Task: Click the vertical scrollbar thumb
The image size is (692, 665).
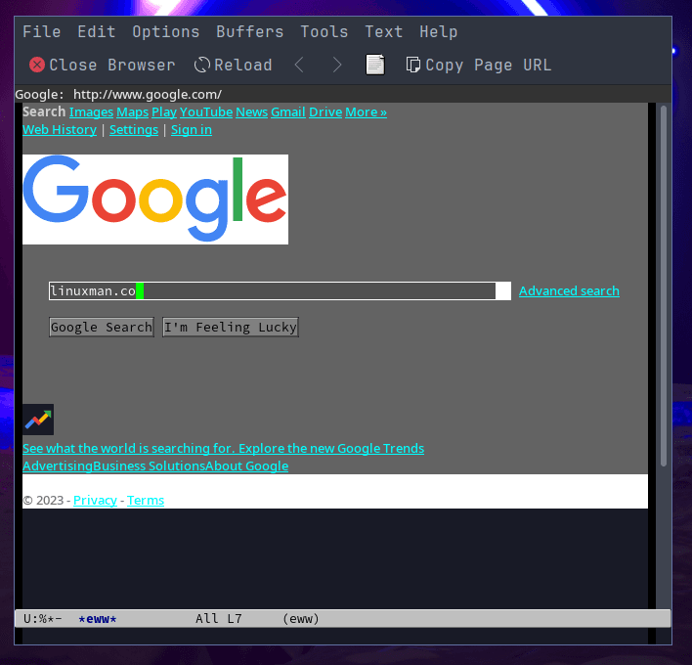Action: point(664,286)
